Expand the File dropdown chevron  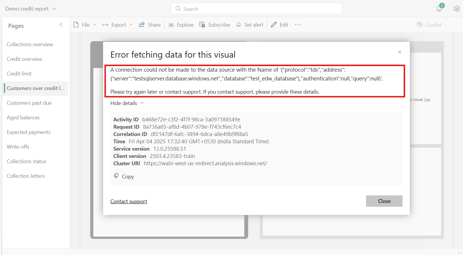[x=95, y=25]
